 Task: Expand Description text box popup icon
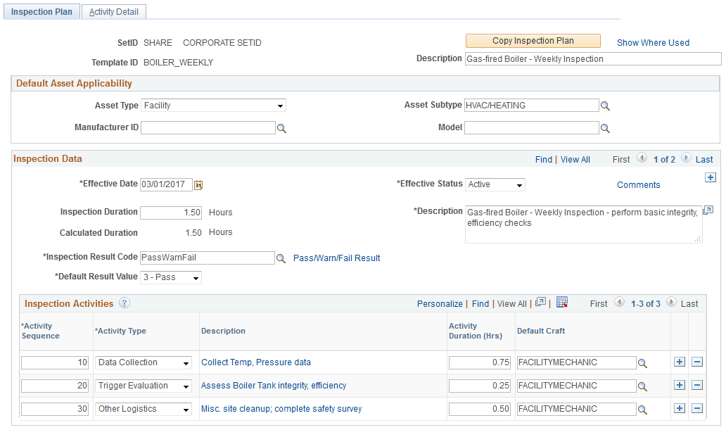708,210
